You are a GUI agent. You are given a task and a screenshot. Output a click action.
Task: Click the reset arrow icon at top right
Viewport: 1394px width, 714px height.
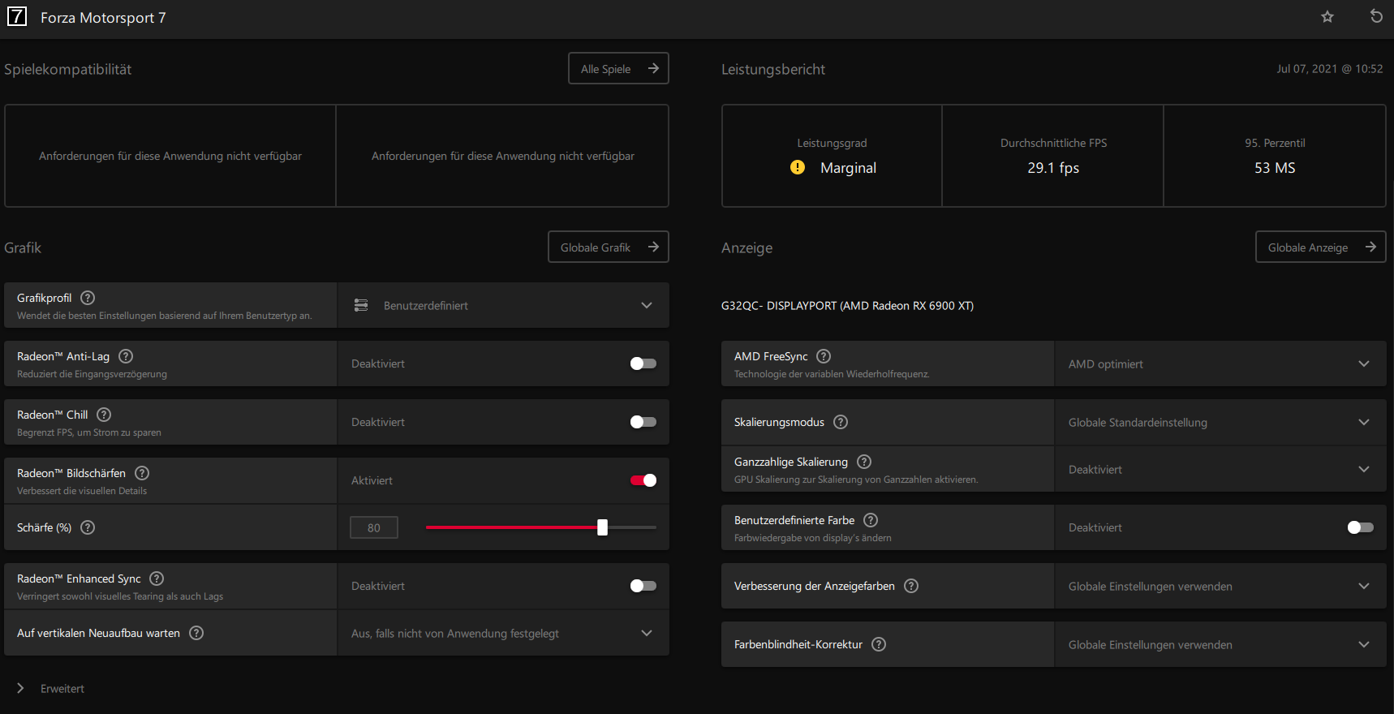click(1376, 16)
